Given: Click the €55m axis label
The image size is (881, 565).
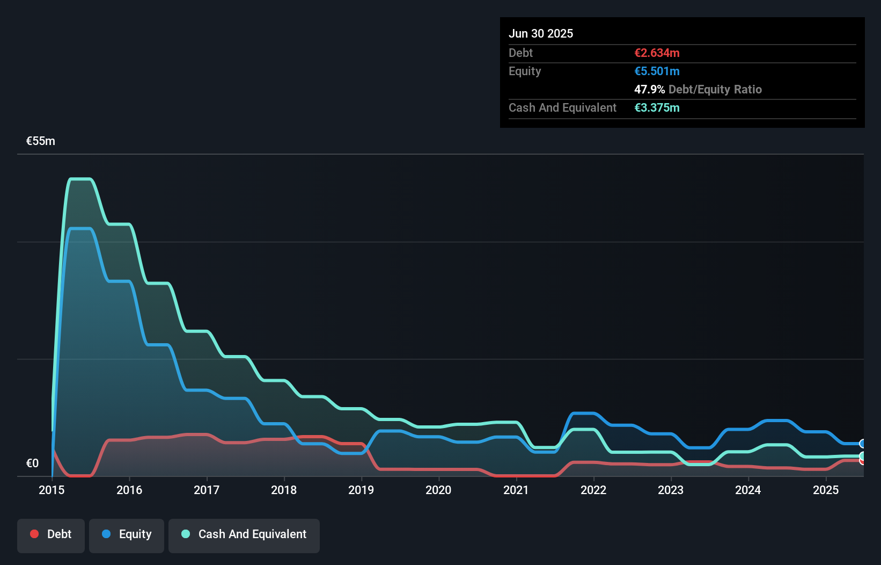Looking at the screenshot, I should (40, 140).
